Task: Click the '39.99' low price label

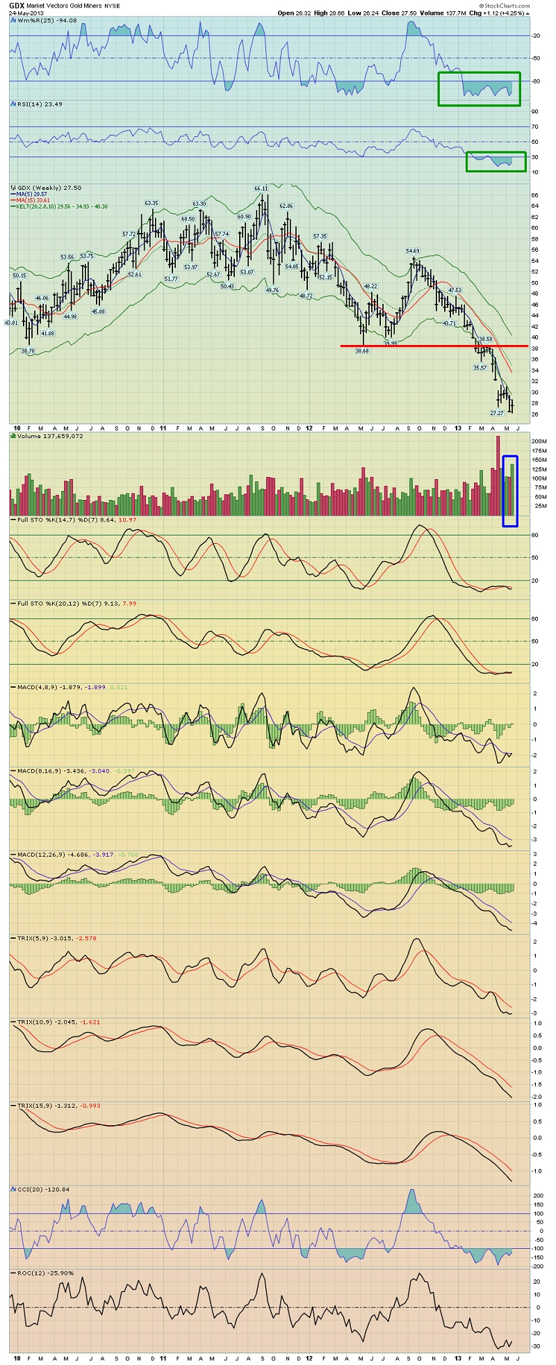Action: coord(390,344)
